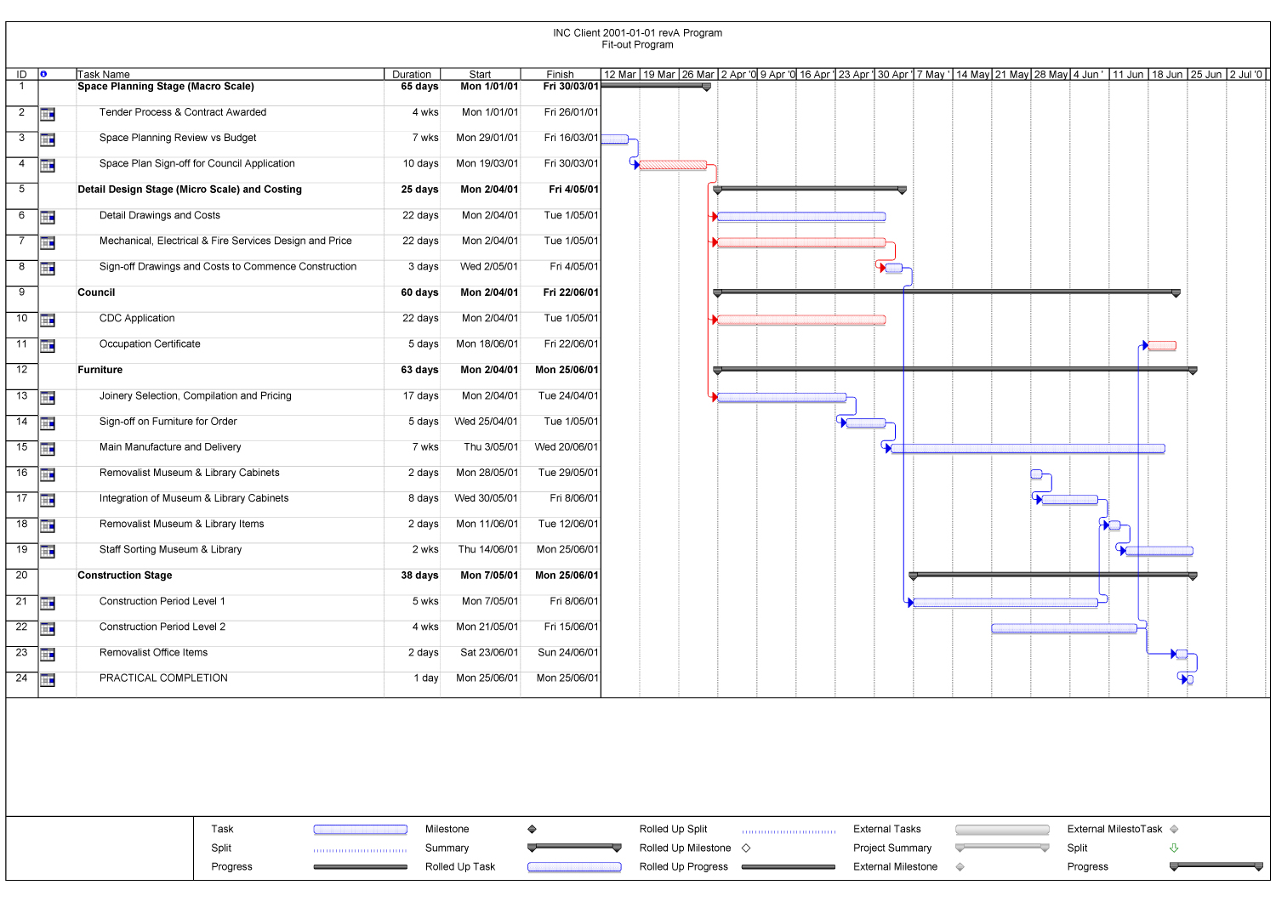Viewport: 1276px width, 902px height.
Task: Click the blue info icon in the column header
Action: [43, 74]
